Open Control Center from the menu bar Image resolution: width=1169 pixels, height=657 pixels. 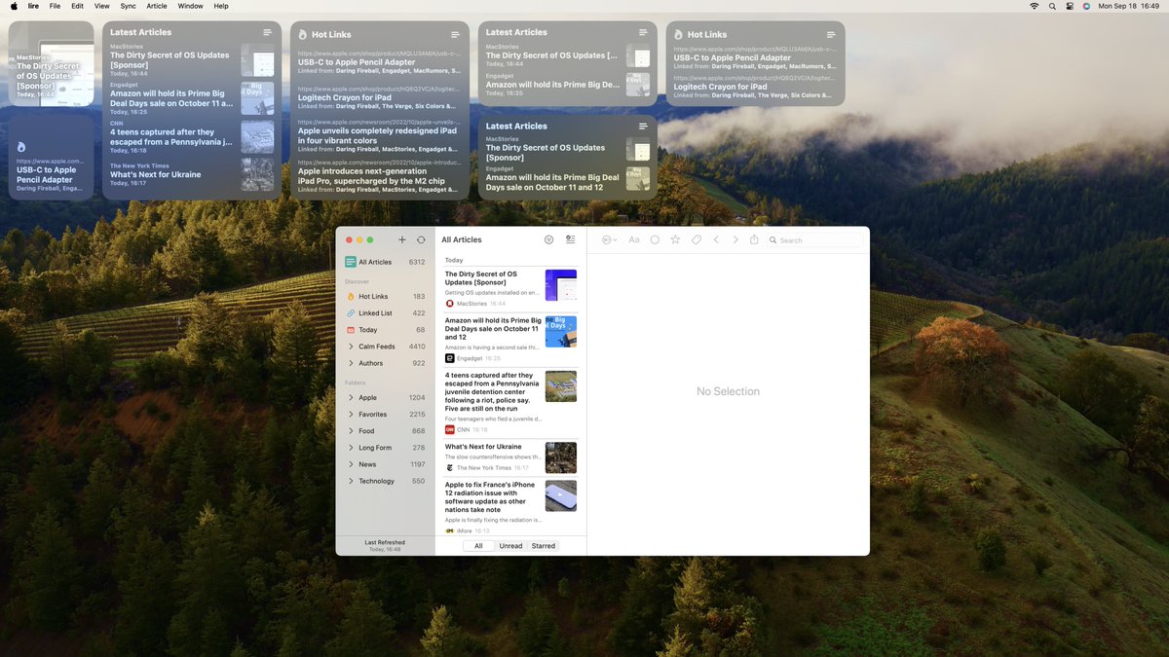point(1070,6)
